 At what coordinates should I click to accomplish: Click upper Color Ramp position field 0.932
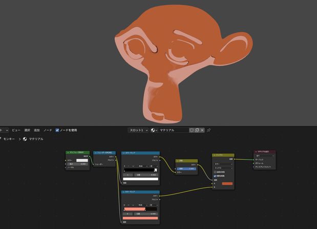146,175
